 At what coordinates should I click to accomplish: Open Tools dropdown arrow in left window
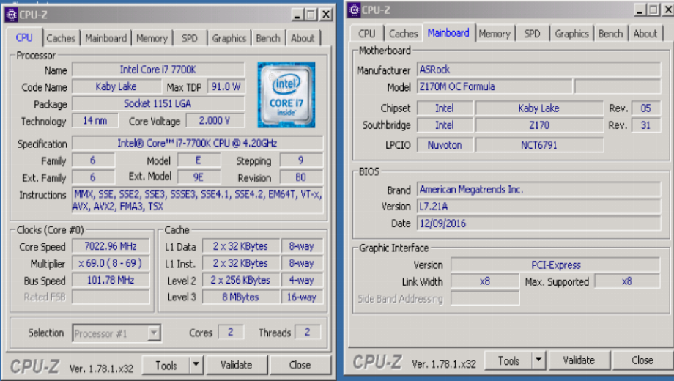point(196,365)
